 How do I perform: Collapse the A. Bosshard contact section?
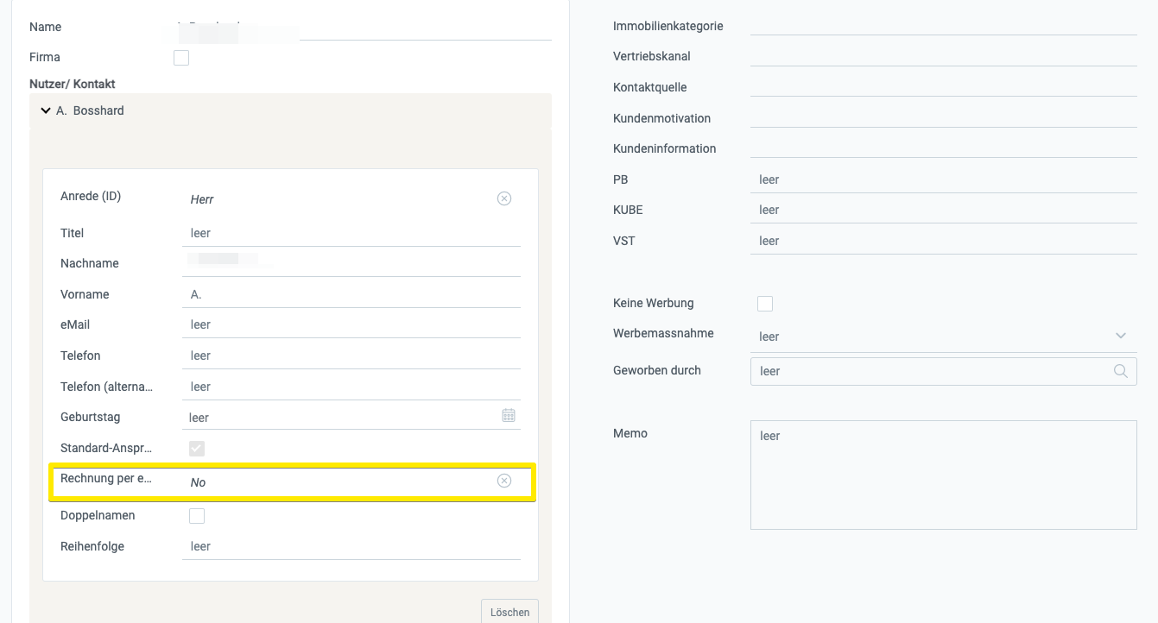click(46, 110)
